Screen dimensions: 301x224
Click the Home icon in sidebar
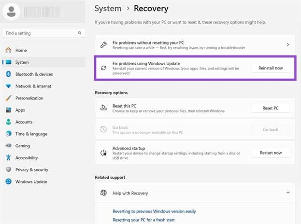tap(8, 50)
